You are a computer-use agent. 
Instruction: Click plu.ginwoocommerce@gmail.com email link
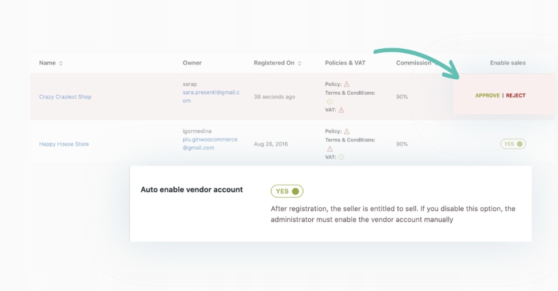[210, 143]
